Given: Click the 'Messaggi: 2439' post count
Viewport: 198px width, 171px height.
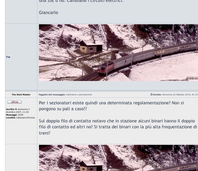Looking at the screenshot, I should [14, 115].
